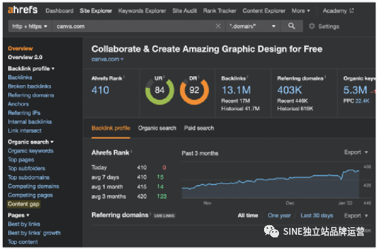The height and width of the screenshot is (249, 377).
Task: Click the DR 92 orange gauge
Action: tap(194, 90)
